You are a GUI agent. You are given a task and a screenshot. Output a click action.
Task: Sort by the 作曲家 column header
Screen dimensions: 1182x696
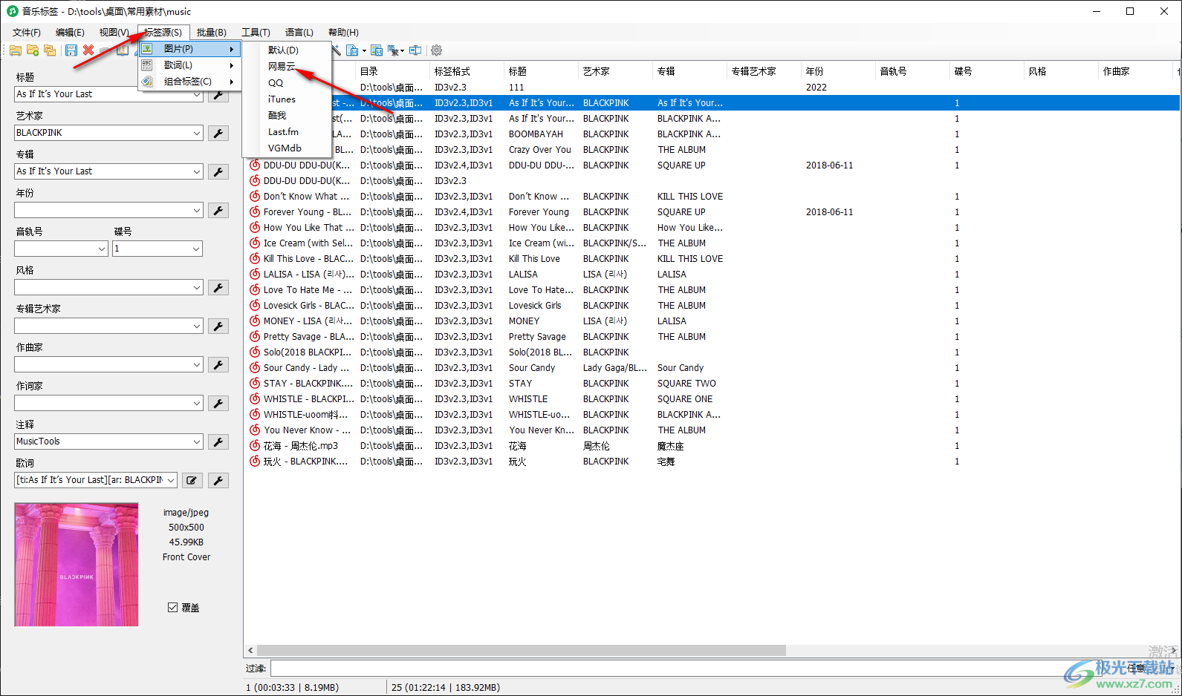pos(1135,71)
